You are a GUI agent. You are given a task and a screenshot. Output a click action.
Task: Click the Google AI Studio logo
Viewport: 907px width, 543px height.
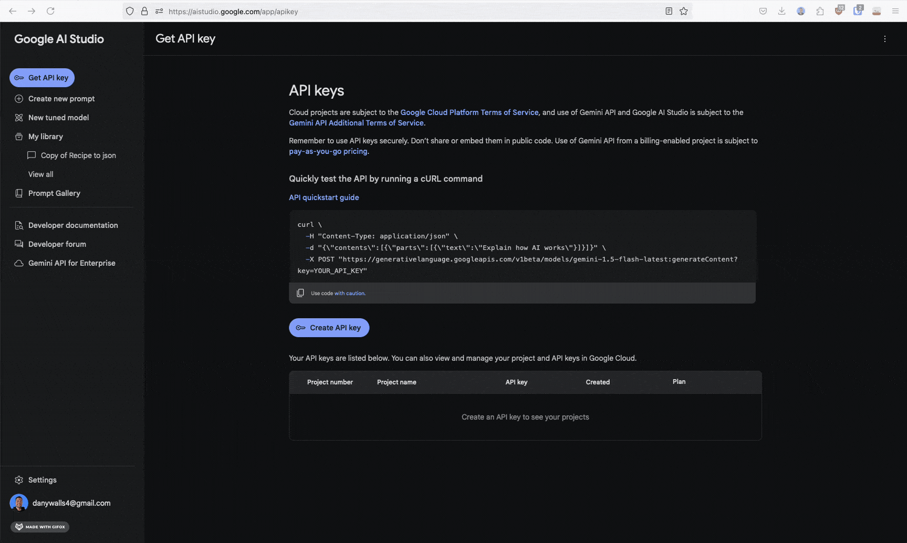[x=59, y=39]
